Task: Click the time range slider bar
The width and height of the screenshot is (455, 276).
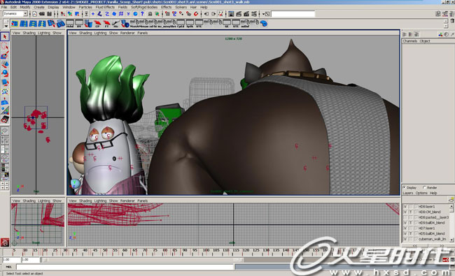Action: click(x=143, y=260)
